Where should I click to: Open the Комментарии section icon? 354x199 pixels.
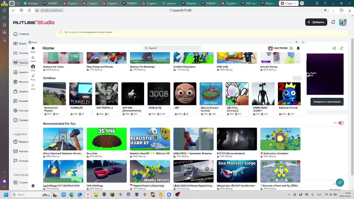(x=15, y=101)
